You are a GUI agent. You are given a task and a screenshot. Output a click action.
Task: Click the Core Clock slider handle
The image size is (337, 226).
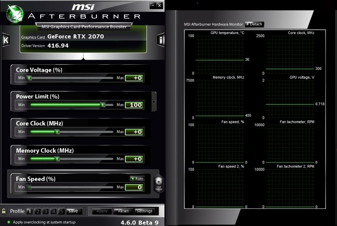pyautogui.click(x=57, y=132)
